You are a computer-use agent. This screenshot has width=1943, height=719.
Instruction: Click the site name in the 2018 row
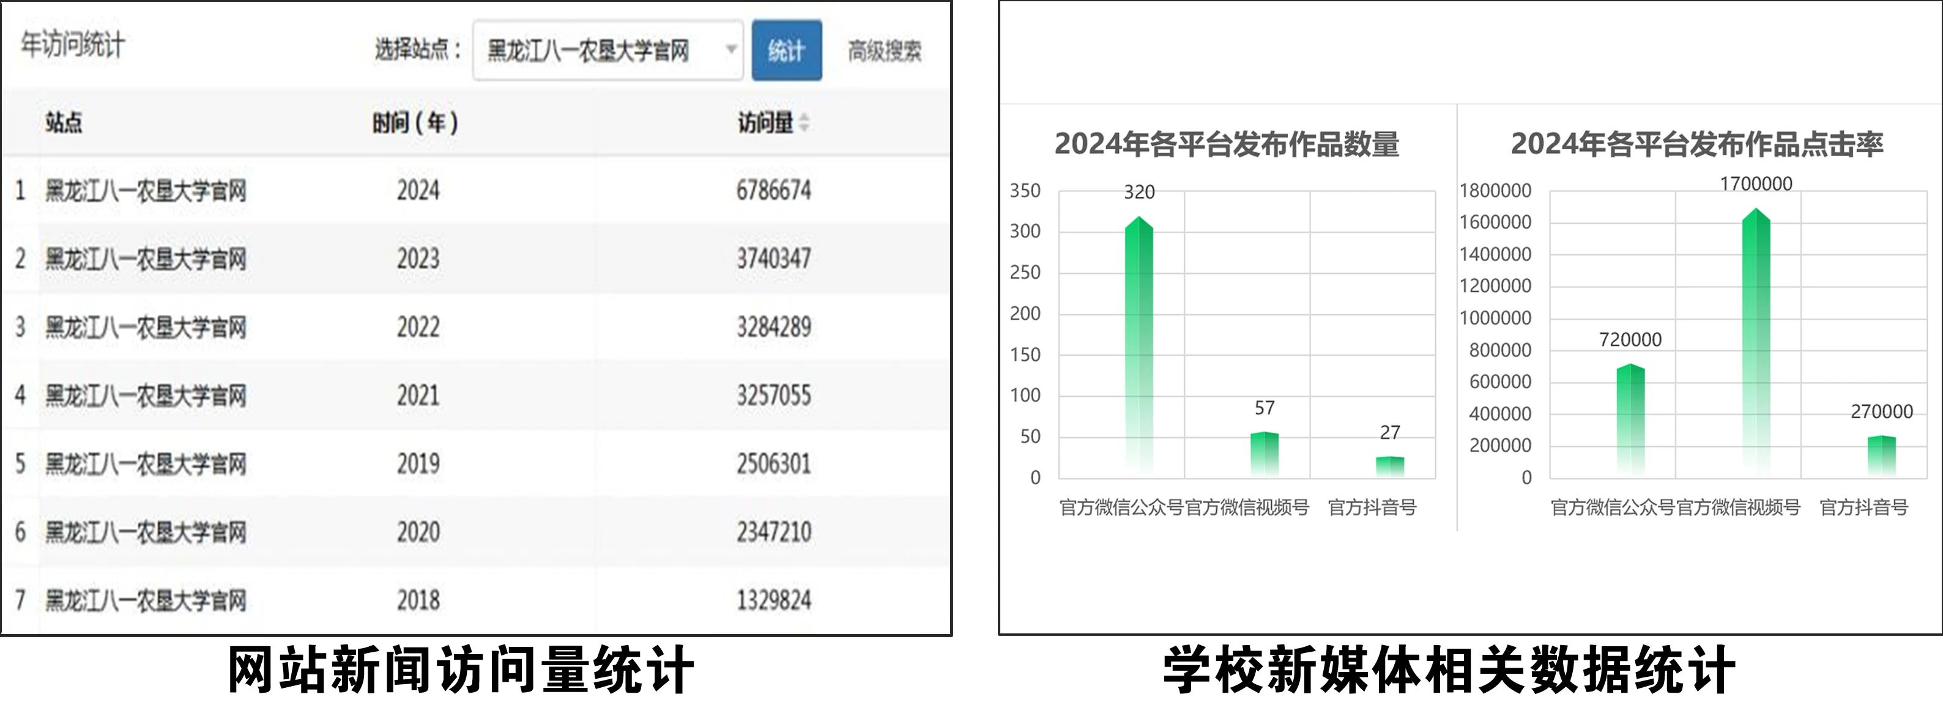pos(146,600)
